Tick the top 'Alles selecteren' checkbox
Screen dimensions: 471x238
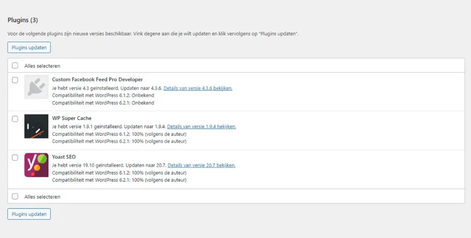15,65
